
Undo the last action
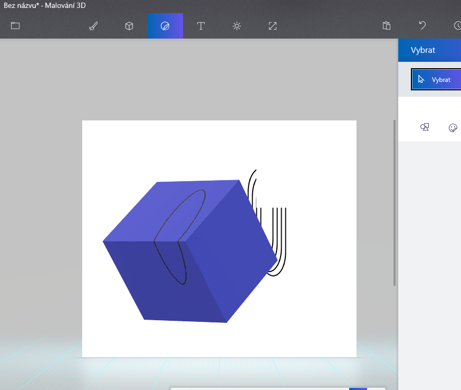tap(422, 26)
